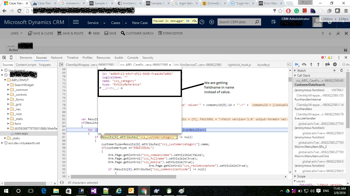Pretty print the source code
The width and height of the screenshot is (350, 196).
tap(62, 183)
